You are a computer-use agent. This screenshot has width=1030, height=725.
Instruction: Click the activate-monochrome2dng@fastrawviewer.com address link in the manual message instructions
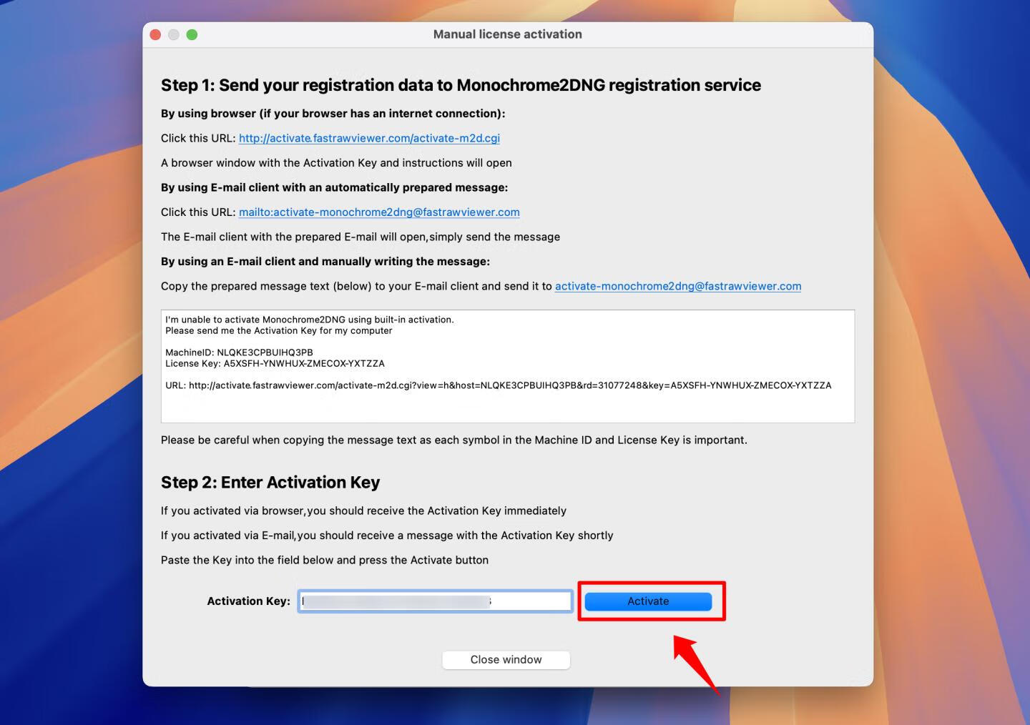point(678,286)
